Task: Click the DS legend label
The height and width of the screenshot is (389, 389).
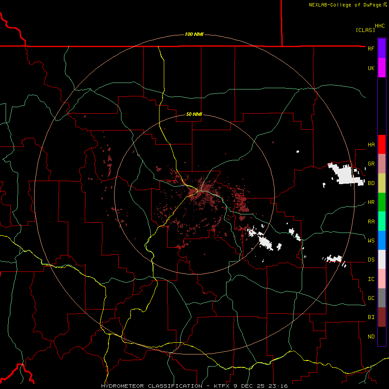Action: [x=371, y=259]
